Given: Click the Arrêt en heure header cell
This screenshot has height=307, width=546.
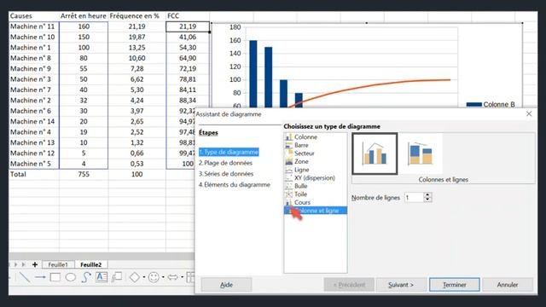Looking at the screenshot, I should tap(84, 16).
